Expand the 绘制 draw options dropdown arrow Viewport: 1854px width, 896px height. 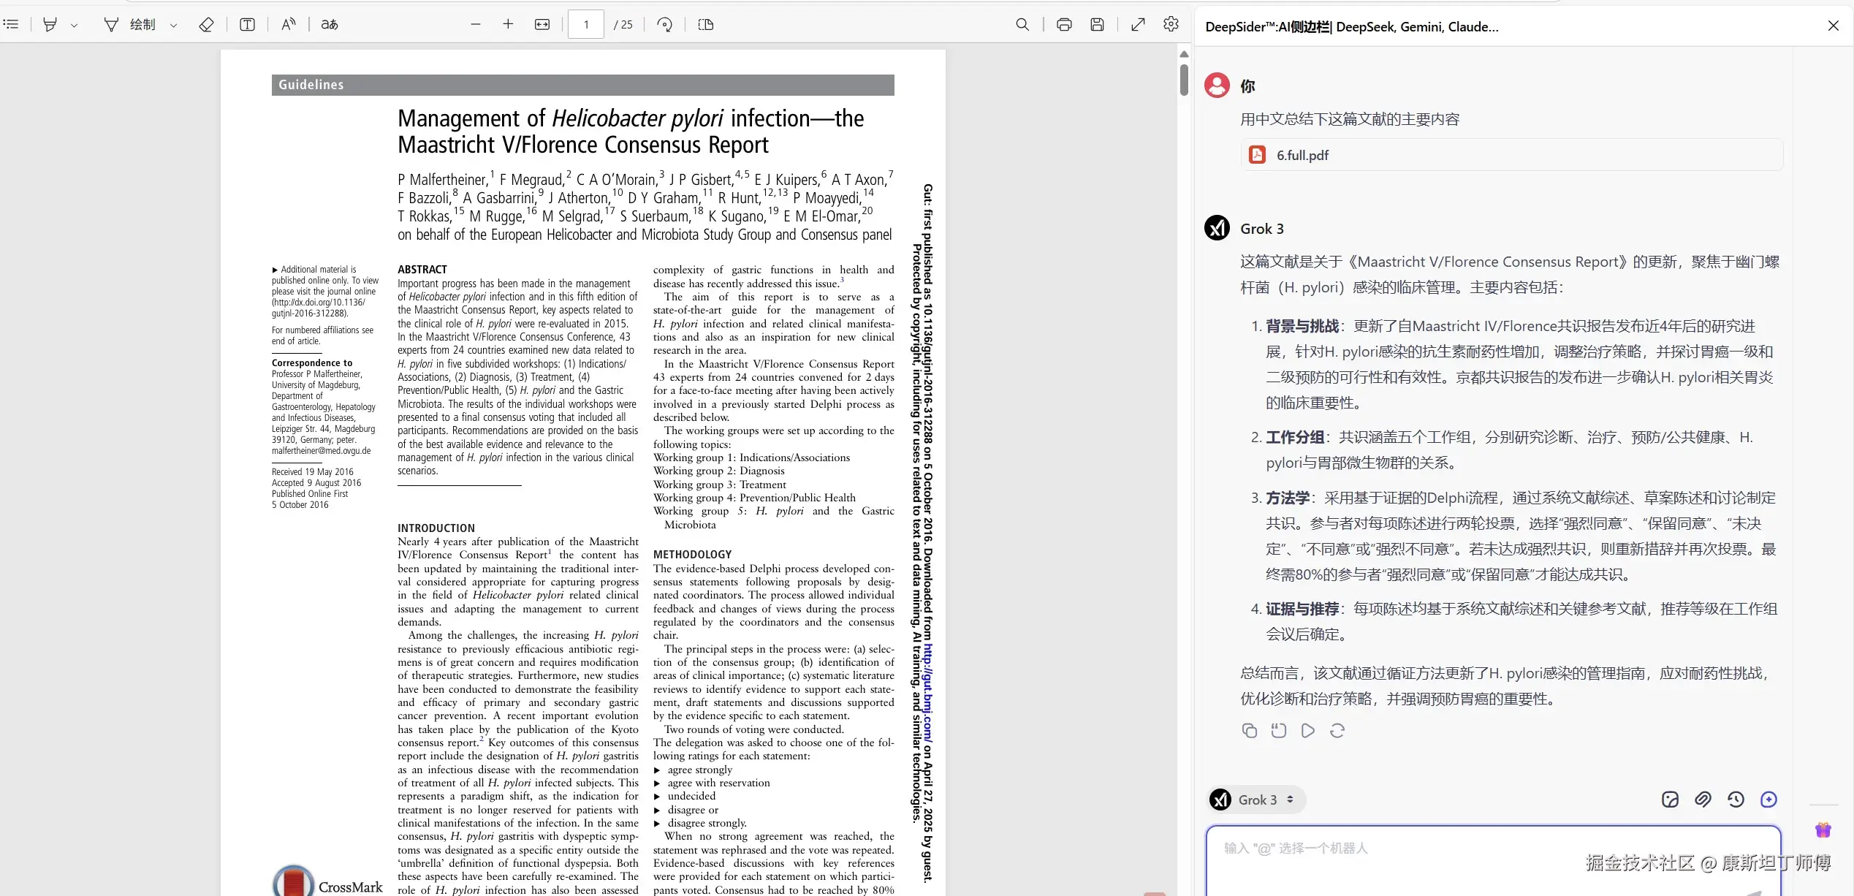pos(173,26)
